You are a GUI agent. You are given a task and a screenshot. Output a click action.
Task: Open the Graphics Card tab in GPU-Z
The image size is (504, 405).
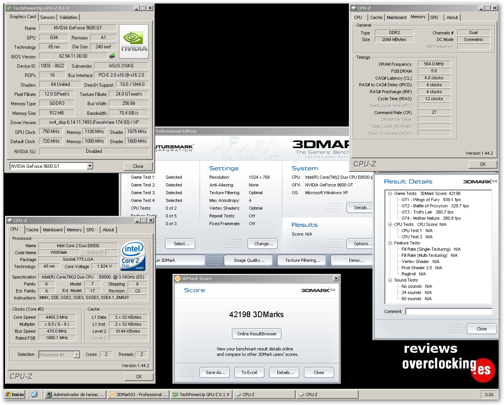23,17
